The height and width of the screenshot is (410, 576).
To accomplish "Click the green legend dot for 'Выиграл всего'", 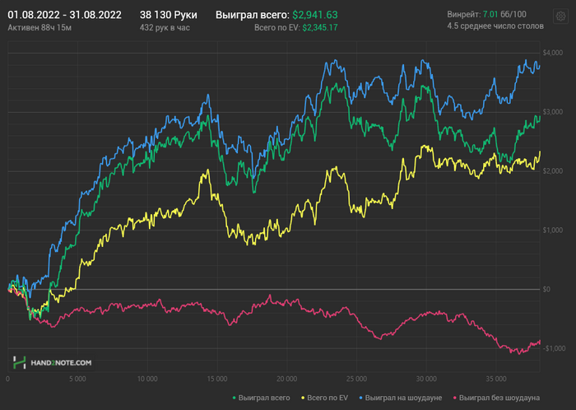I will 235,398.
